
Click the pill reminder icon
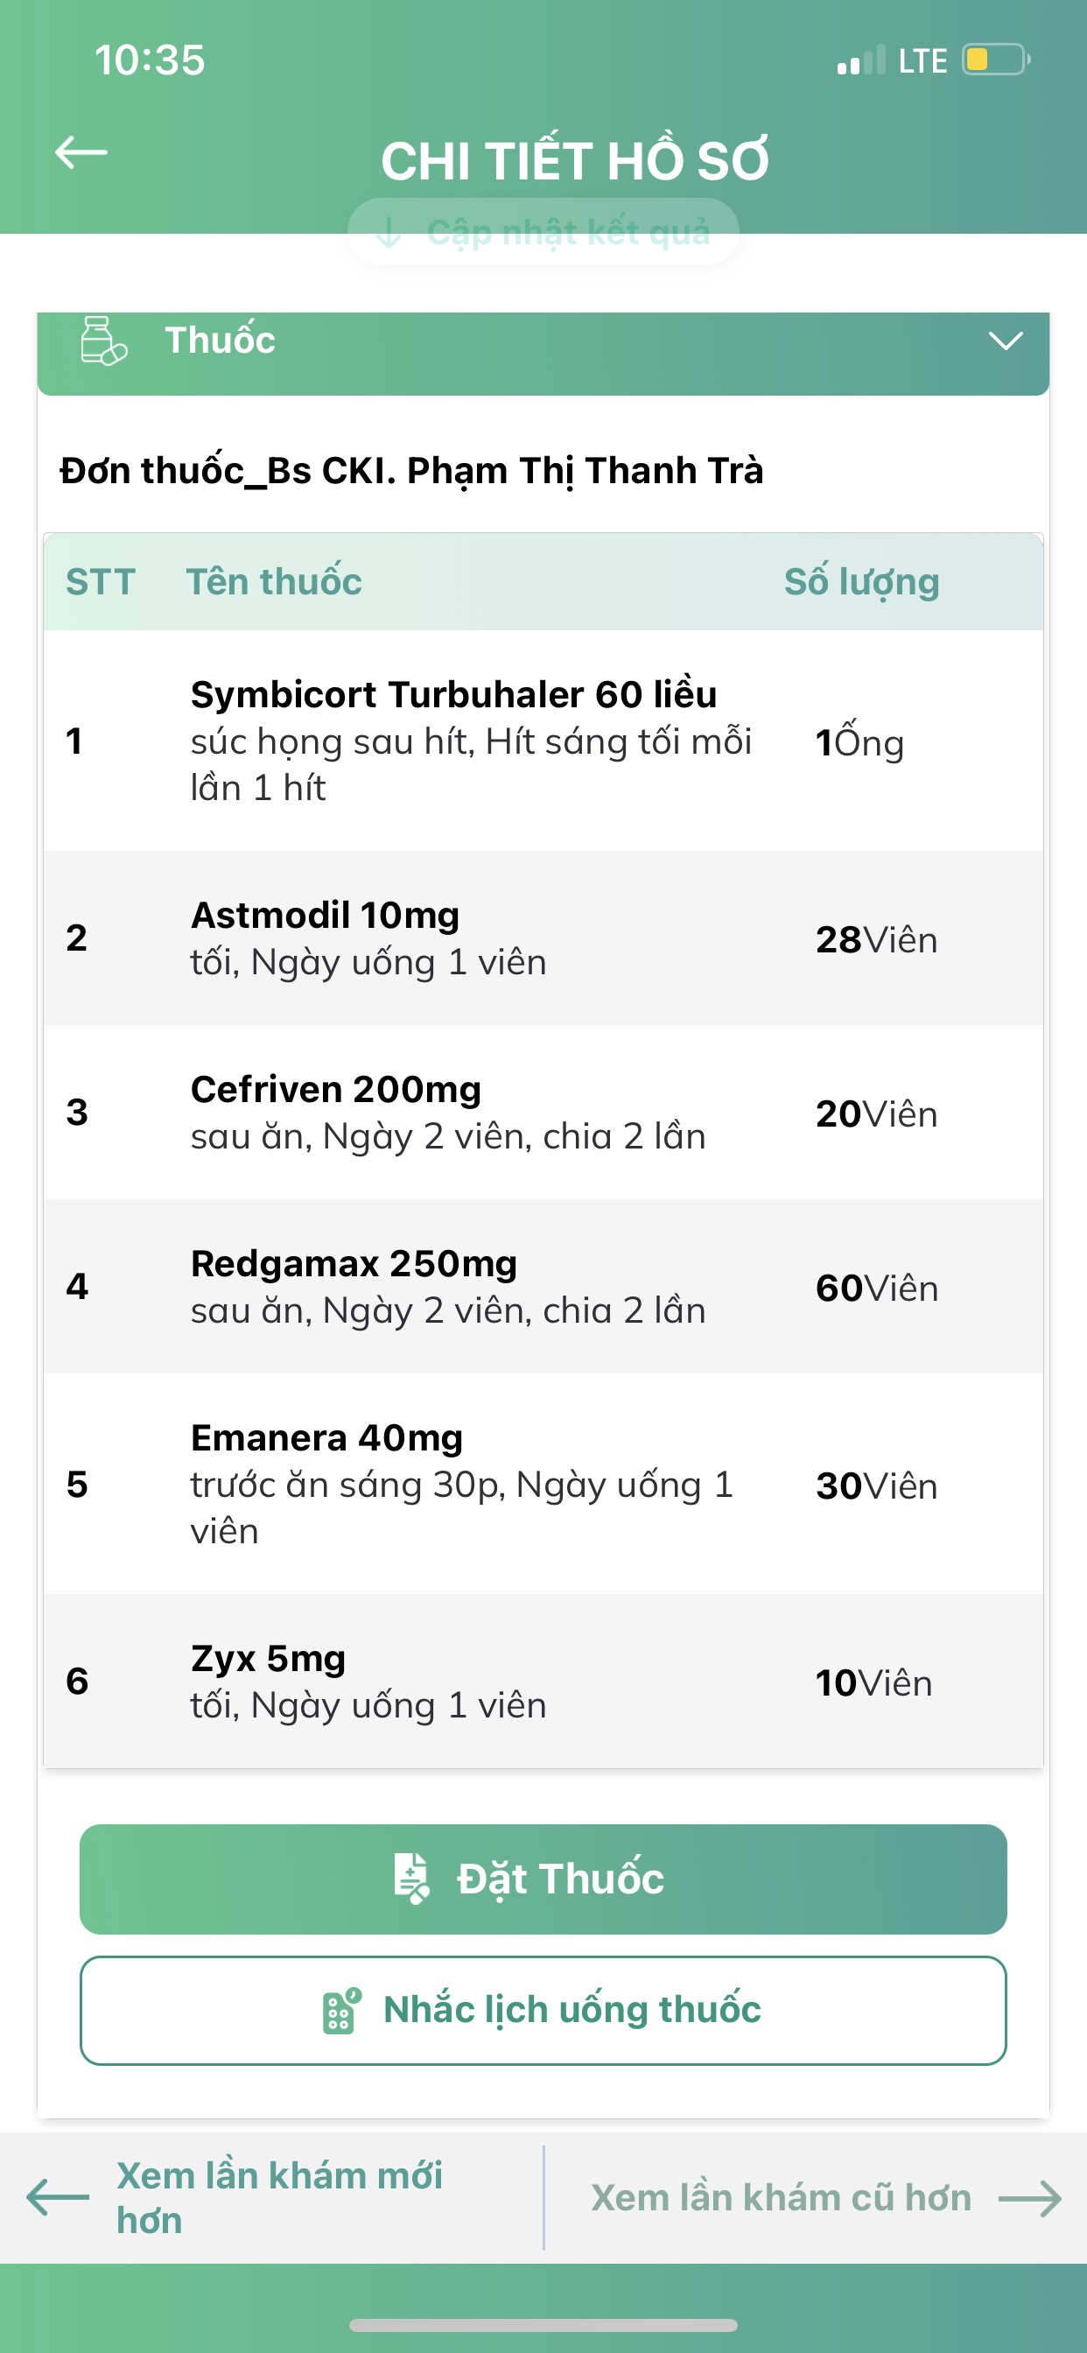pos(341,2010)
